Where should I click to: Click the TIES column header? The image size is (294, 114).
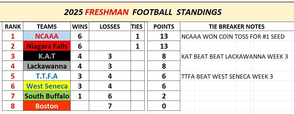point(137,27)
